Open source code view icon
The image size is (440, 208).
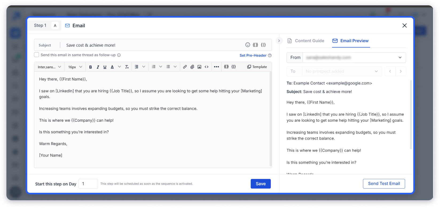click(x=206, y=67)
